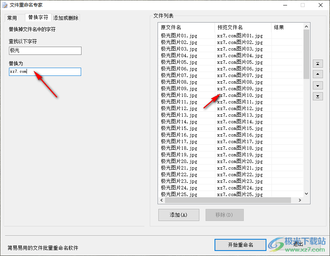330x256 pixels.
Task: Minimize the 文件重命名专家 window
Action: (x=285, y=5)
